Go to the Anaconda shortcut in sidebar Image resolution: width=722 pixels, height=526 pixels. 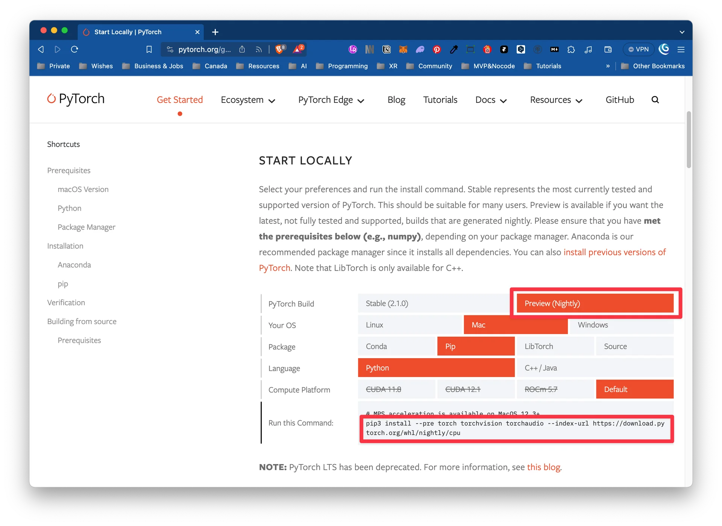click(74, 265)
